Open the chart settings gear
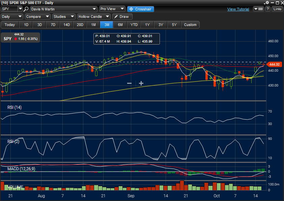Screen dimensions: 284x201 [x=267, y=3]
